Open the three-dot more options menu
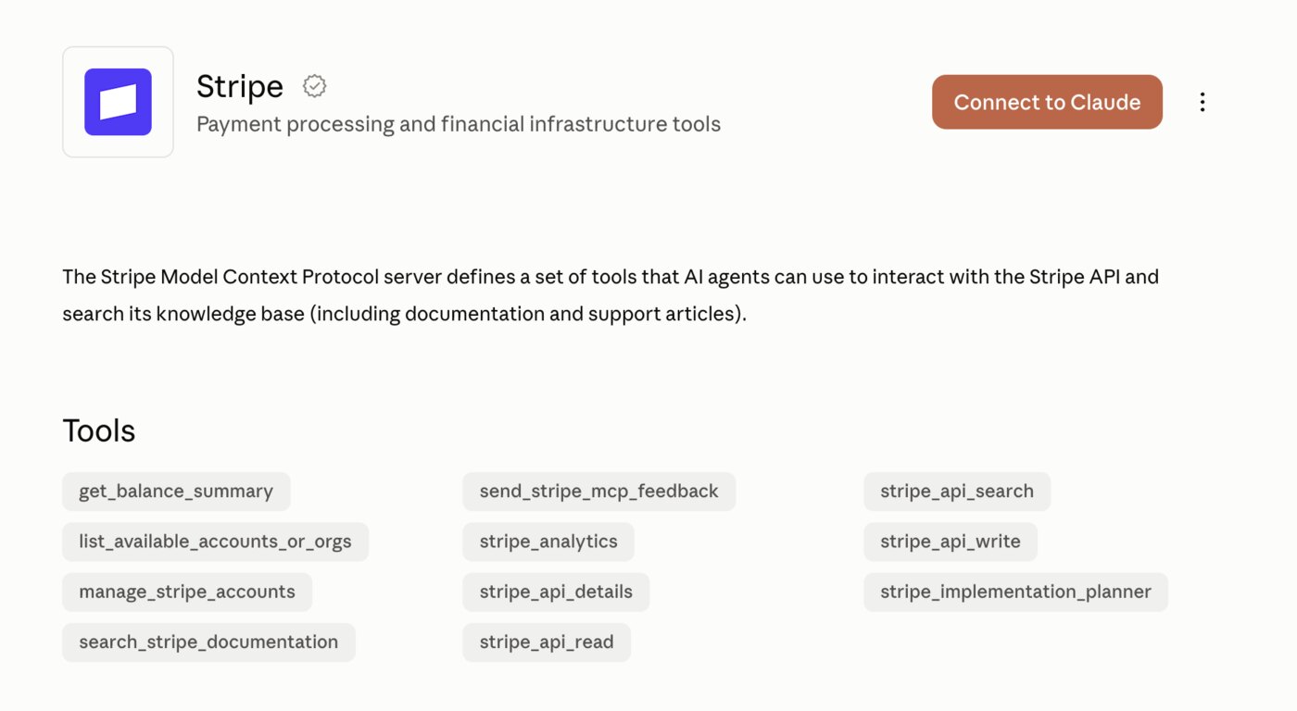The width and height of the screenshot is (1297, 711). click(x=1203, y=102)
